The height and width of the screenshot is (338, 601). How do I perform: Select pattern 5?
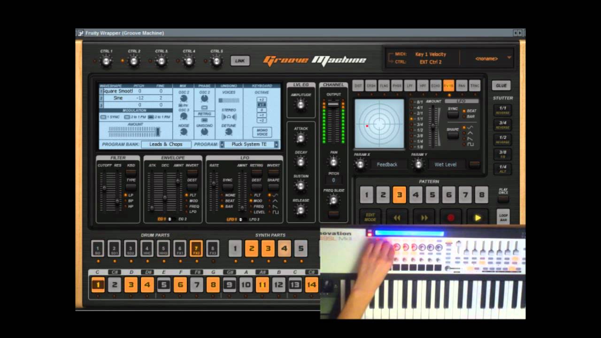pos(432,195)
